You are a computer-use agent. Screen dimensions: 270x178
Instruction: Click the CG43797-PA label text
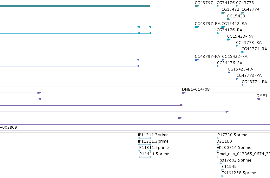pyautogui.click(x=207, y=57)
